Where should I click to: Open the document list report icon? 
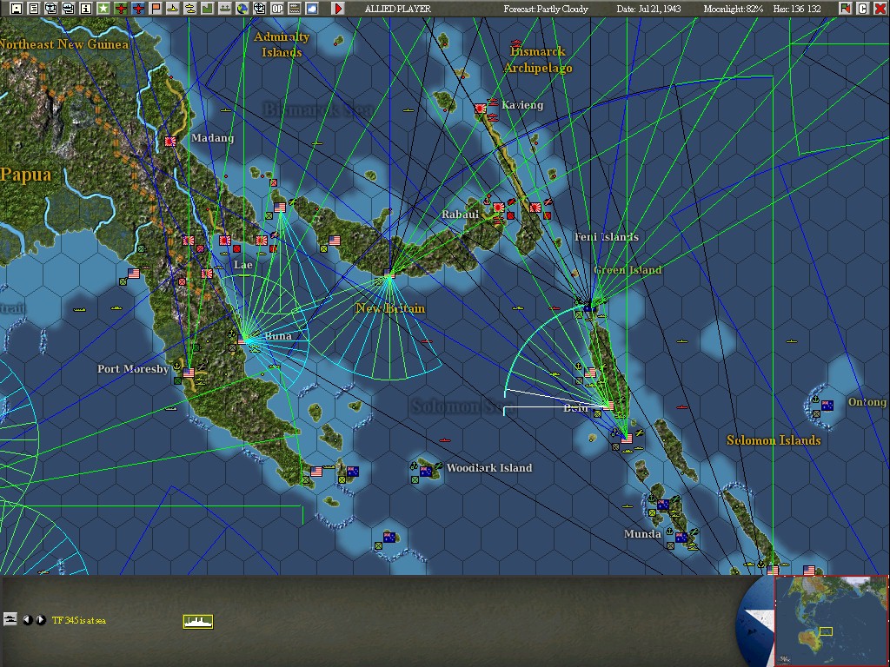34,8
